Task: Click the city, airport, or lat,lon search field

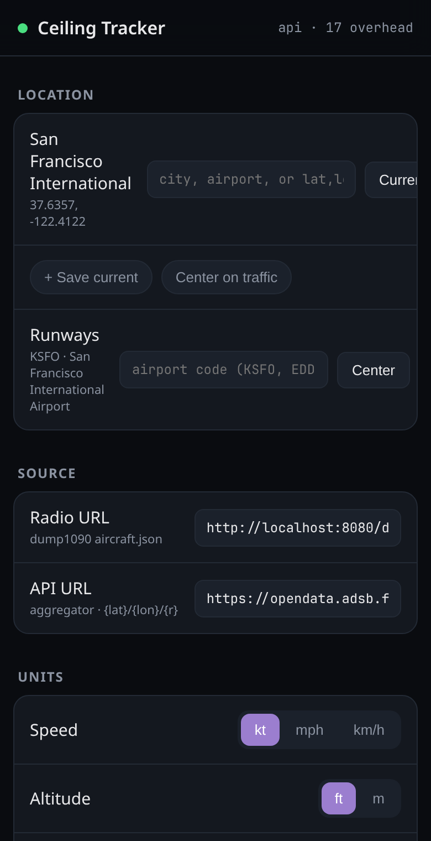Action: [251, 179]
